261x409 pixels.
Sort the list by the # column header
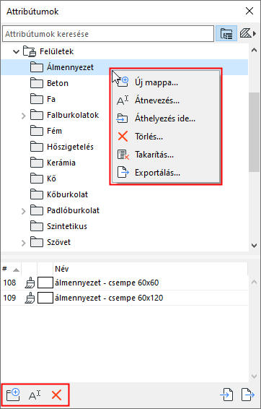[11, 269]
